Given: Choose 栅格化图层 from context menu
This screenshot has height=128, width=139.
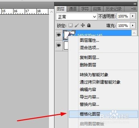Looking at the screenshot, I should (103, 114).
